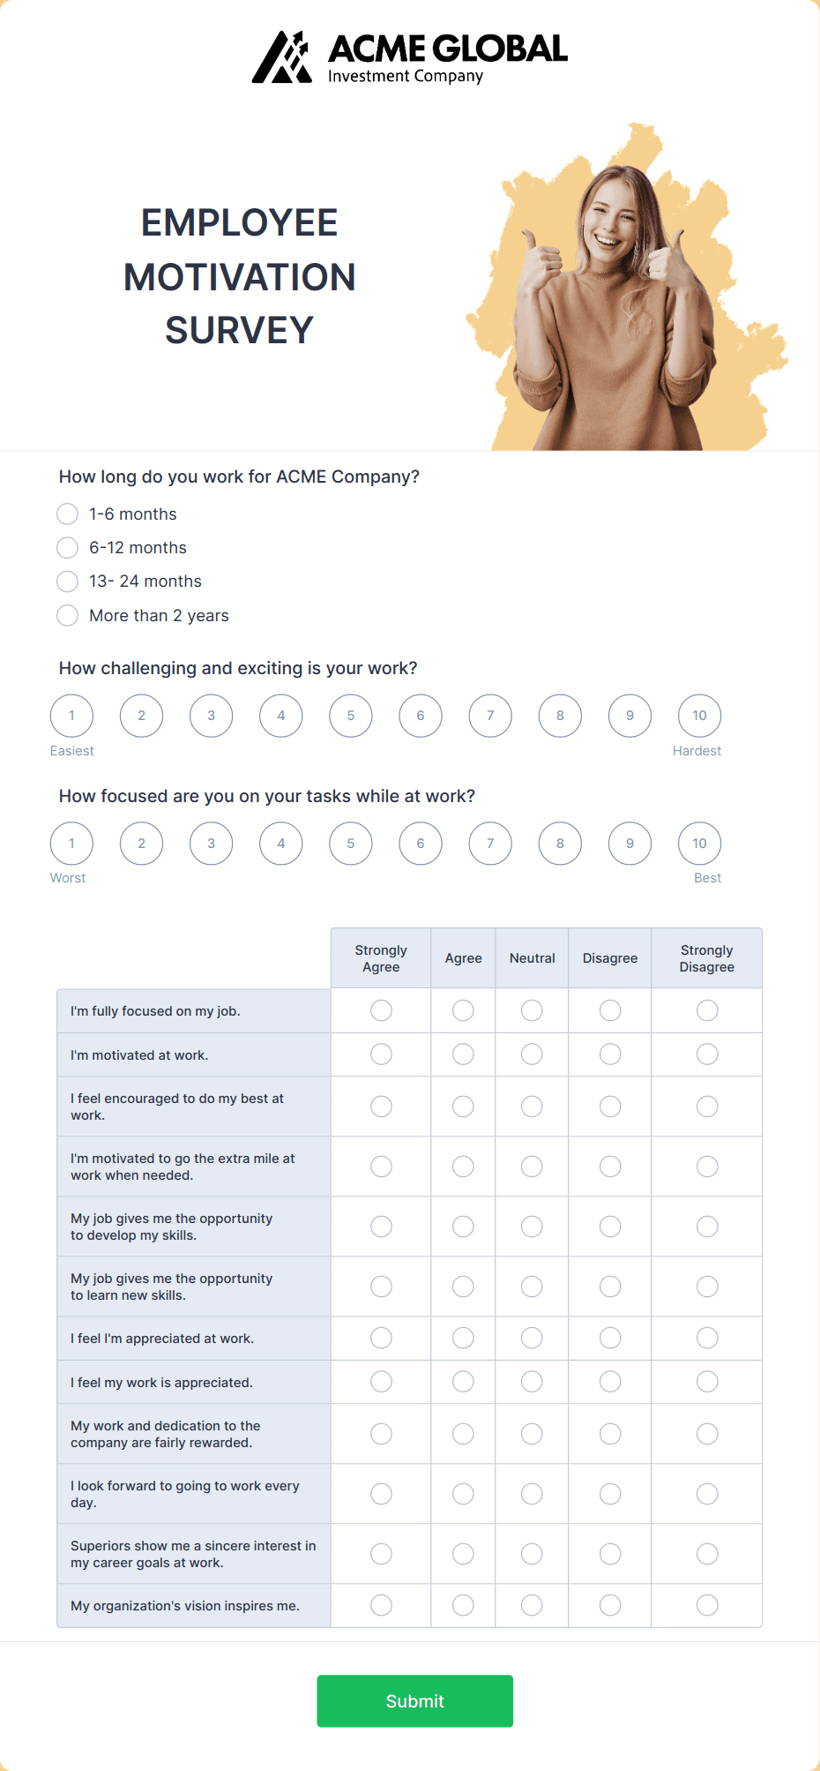This screenshot has width=820, height=1771.
Task: Strongly Agree with "I'm fully focused on my job"
Action: pos(380,1009)
